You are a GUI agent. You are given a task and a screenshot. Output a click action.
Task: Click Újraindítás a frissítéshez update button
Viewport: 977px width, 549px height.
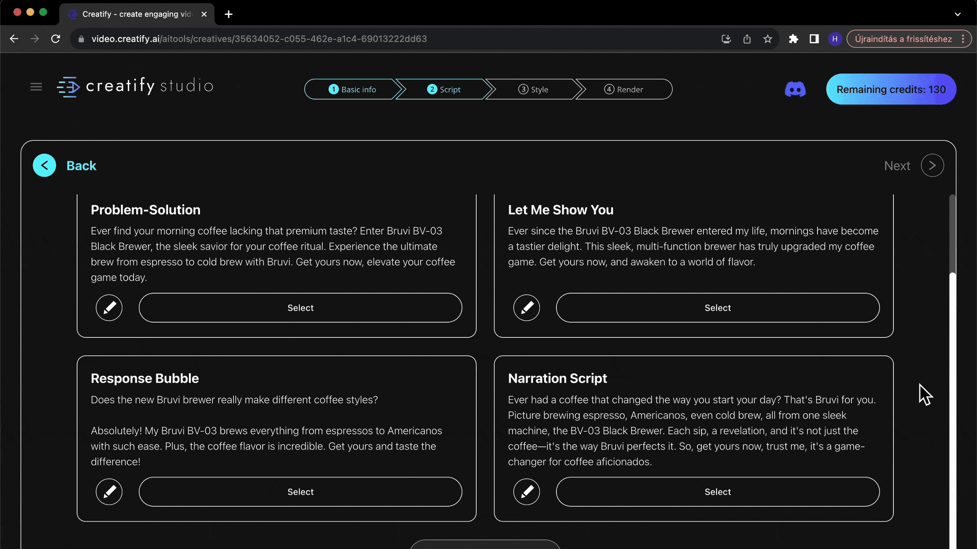[x=903, y=39]
